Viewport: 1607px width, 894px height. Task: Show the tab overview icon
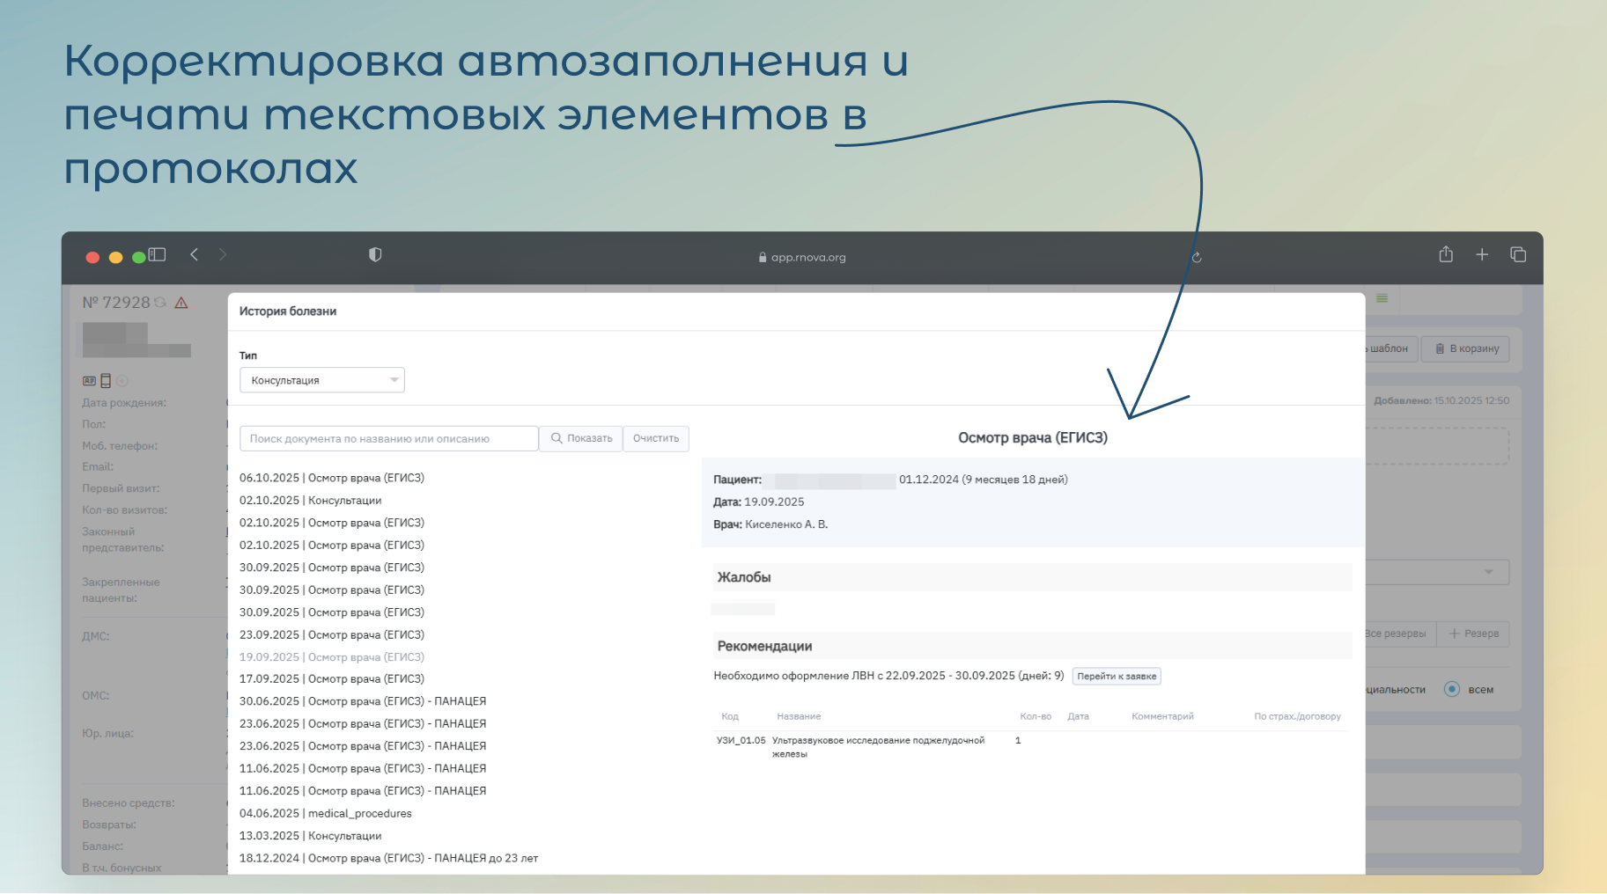[1518, 255]
